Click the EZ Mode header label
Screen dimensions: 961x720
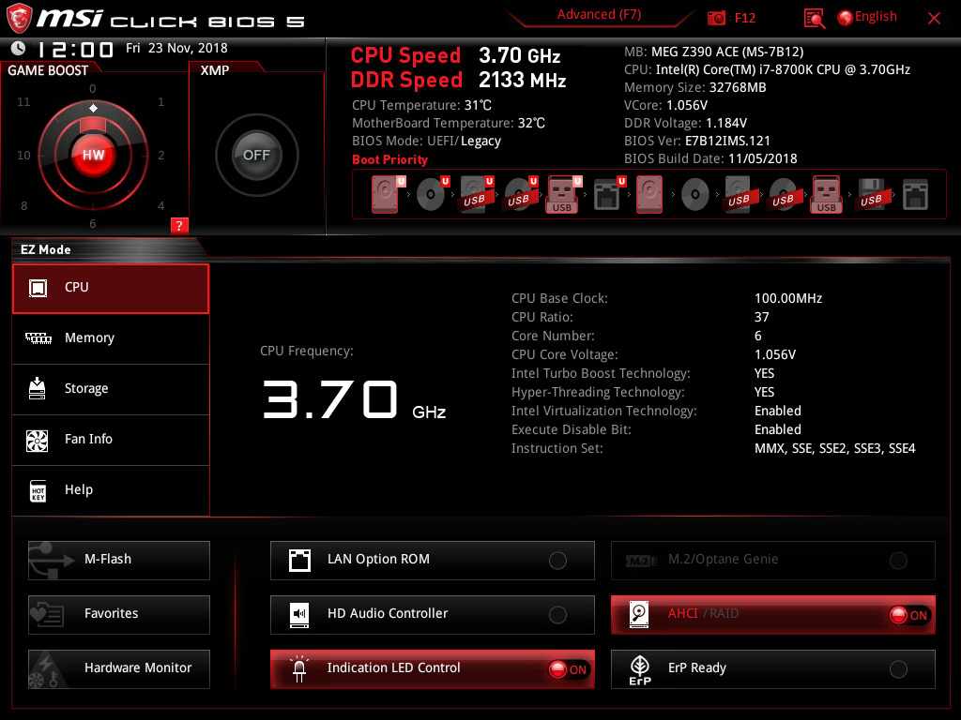pyautogui.click(x=46, y=249)
